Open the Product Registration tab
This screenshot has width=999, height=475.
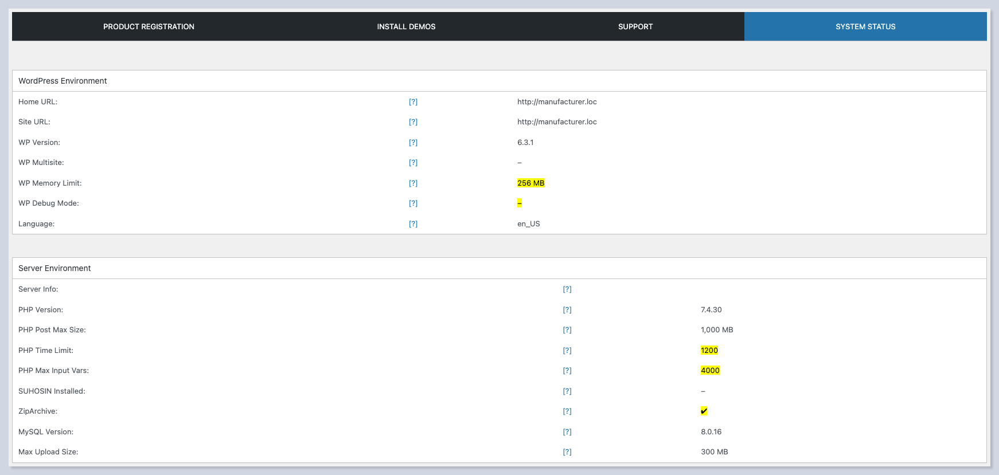[x=149, y=26]
